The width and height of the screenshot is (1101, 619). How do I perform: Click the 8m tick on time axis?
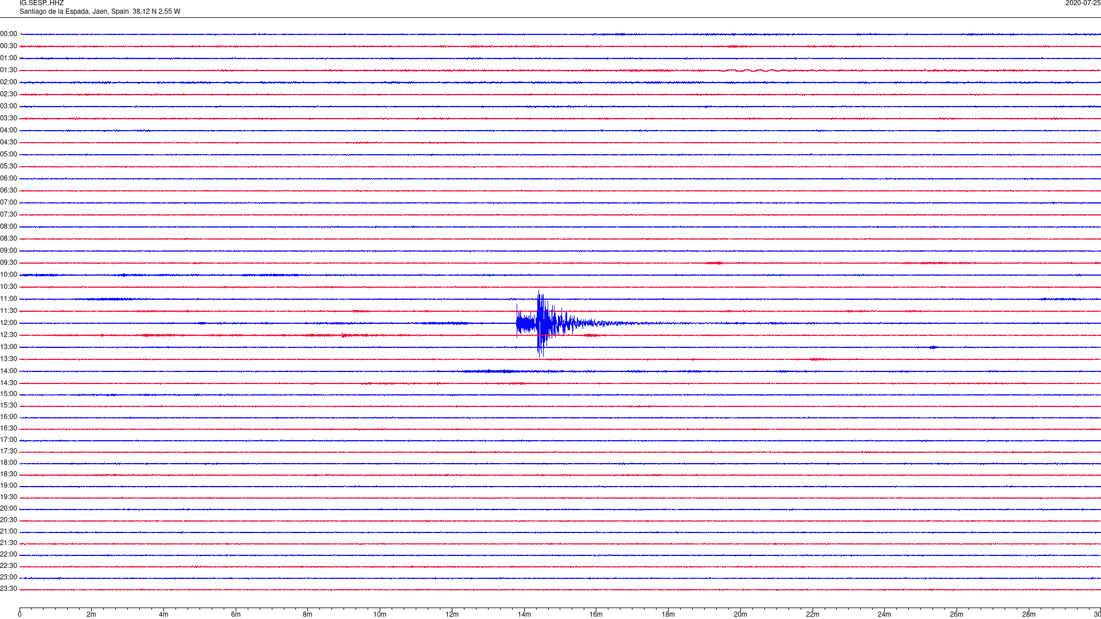(x=308, y=614)
